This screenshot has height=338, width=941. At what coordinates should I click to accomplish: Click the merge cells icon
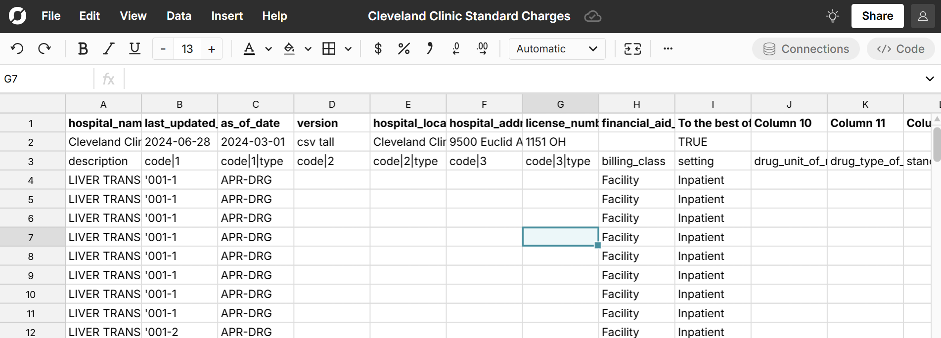(632, 48)
